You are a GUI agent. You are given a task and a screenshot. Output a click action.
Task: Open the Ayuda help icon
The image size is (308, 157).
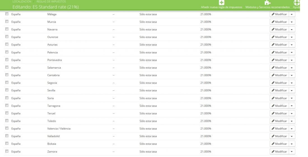297,3
